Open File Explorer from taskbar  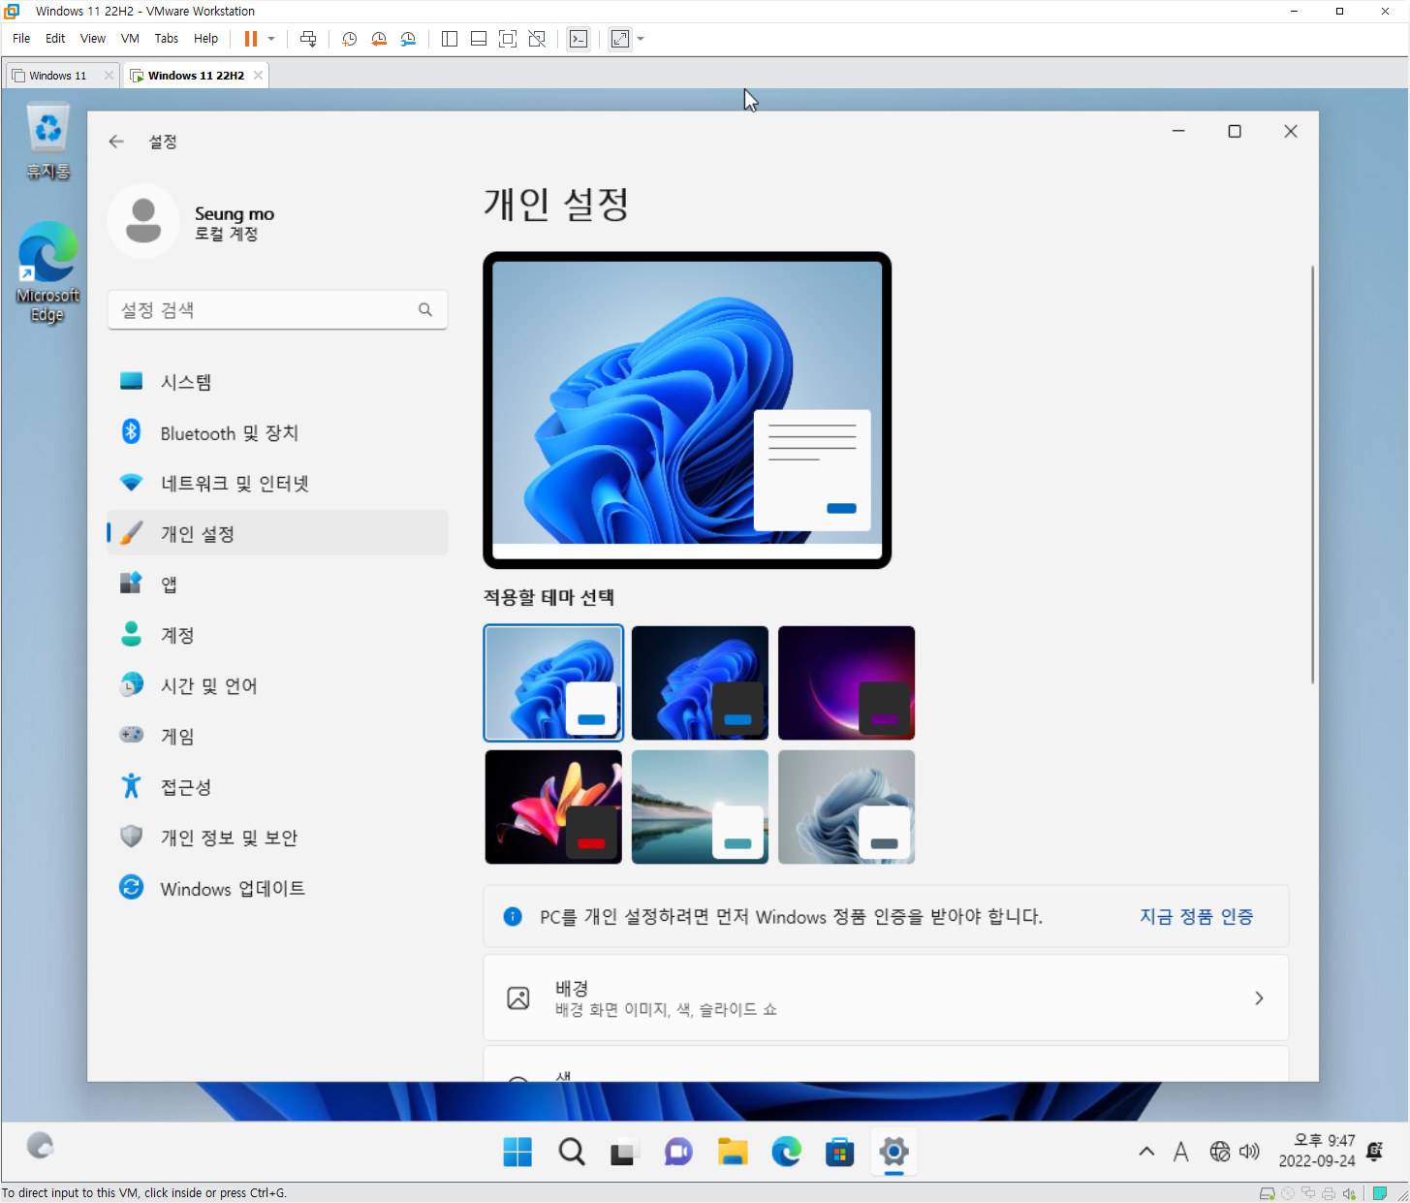[733, 1152]
